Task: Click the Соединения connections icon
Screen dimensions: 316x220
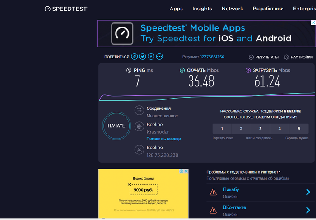Action: pyautogui.click(x=139, y=110)
